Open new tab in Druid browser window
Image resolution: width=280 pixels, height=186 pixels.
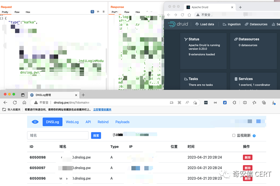240,7
